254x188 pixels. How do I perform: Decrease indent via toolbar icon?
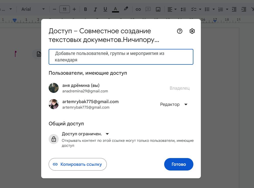(234, 9)
